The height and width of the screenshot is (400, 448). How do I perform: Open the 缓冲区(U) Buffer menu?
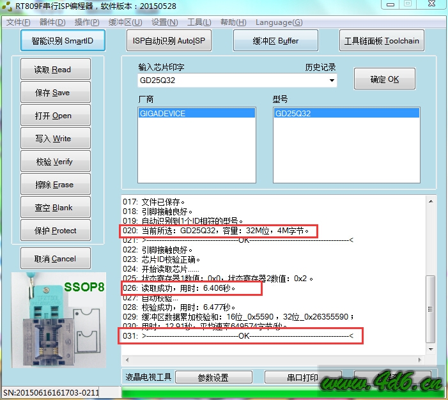(x=125, y=22)
